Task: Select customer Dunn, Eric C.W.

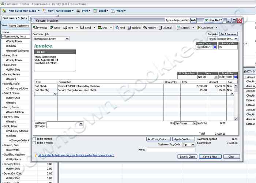Action: click(x=12, y=173)
